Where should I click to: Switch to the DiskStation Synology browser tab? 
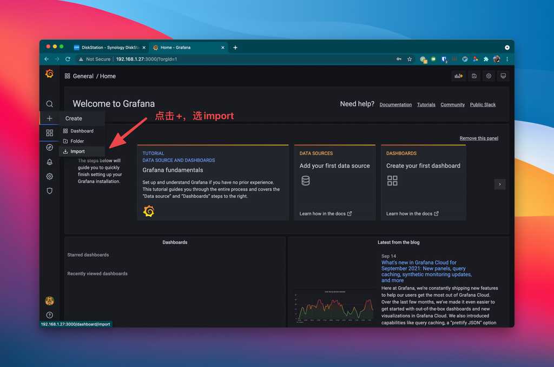109,47
